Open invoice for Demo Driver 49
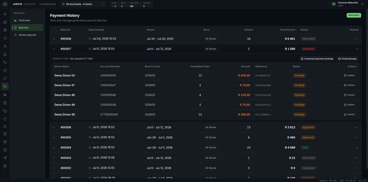This screenshot has height=182, width=368. (x=349, y=115)
